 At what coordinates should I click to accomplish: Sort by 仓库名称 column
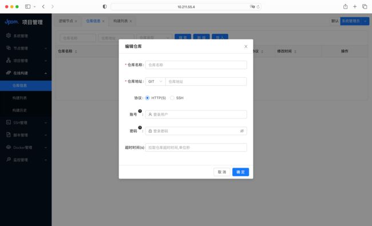point(76,51)
